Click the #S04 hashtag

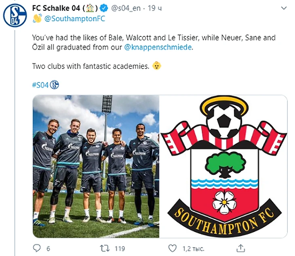[x=40, y=85]
